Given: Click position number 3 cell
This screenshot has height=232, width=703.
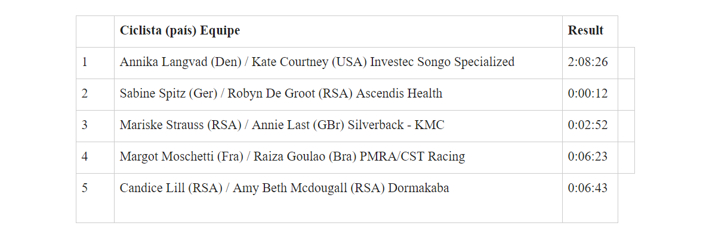Looking at the screenshot, I should click(x=95, y=126).
